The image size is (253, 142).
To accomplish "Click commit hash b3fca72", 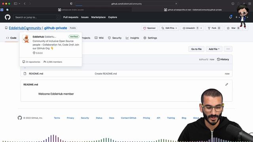I will click(204, 60).
